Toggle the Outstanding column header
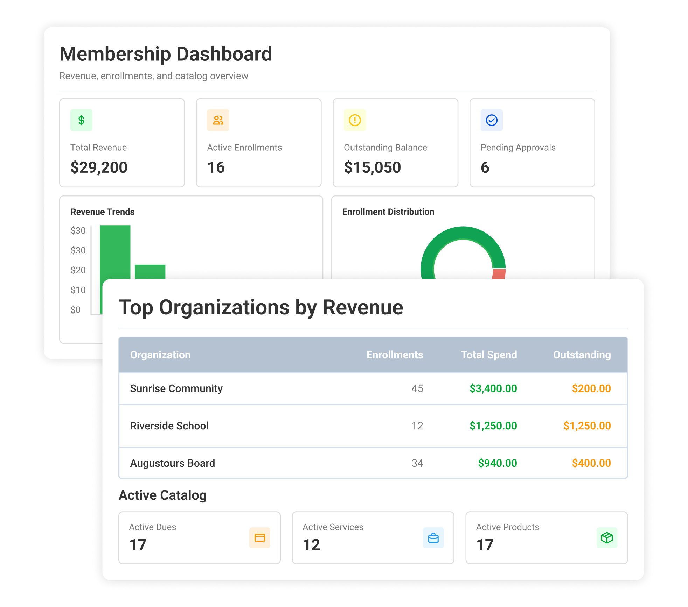 click(582, 355)
